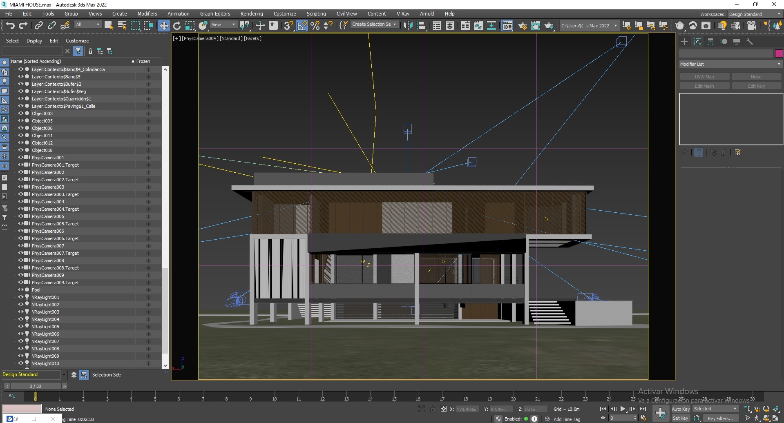This screenshot has width=784, height=423.
Task: Toggle the Layer Explorer icon
Action: 450,26
